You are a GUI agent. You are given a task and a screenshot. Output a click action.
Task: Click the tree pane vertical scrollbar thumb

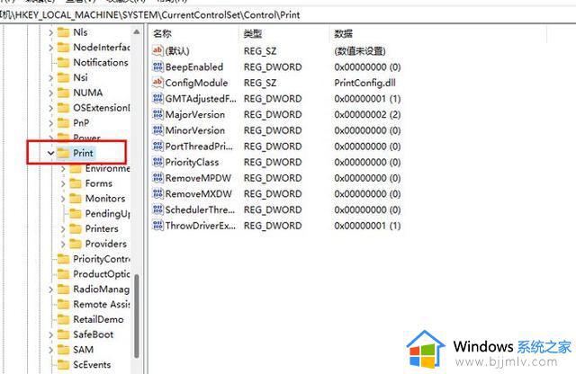[137, 316]
